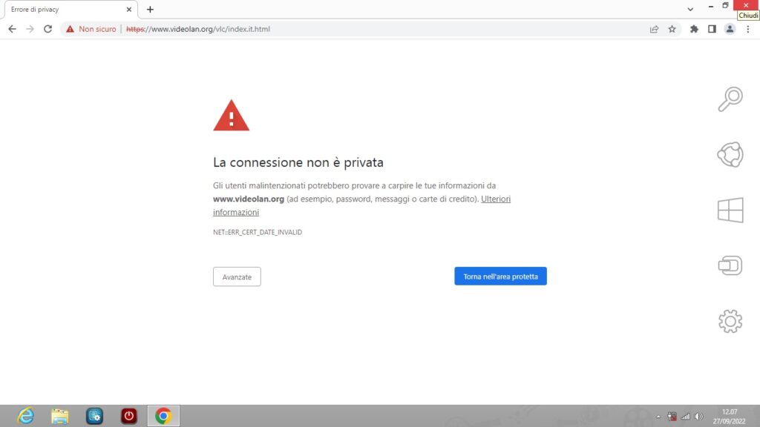Click Torna nell'area protetta button
Viewport: 760px width, 427px height.
click(501, 277)
